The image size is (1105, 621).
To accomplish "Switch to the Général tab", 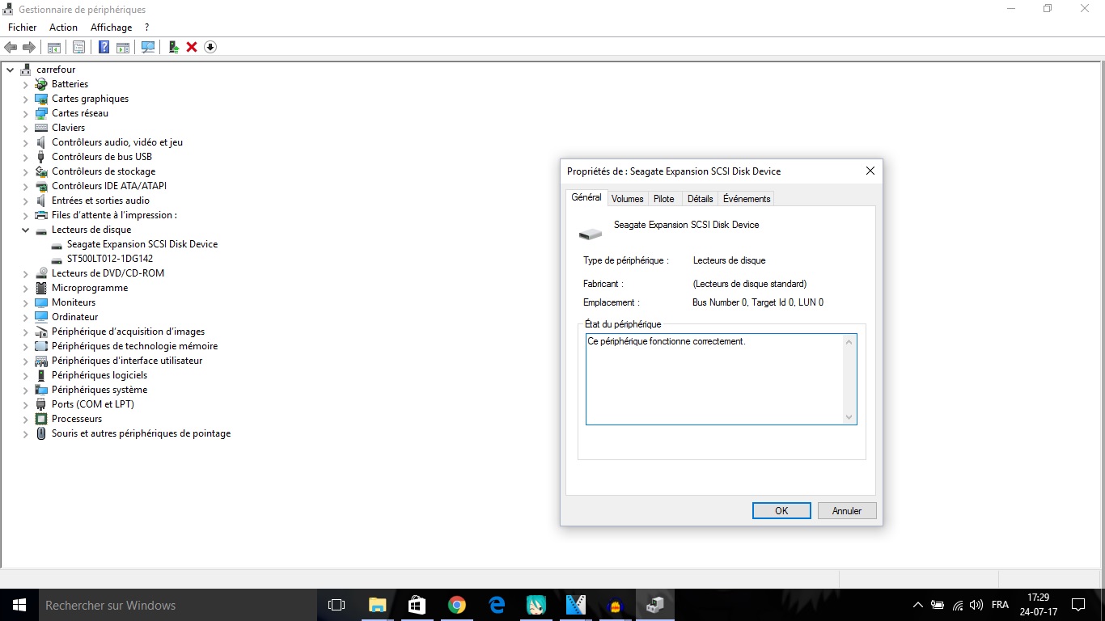I will 586,197.
